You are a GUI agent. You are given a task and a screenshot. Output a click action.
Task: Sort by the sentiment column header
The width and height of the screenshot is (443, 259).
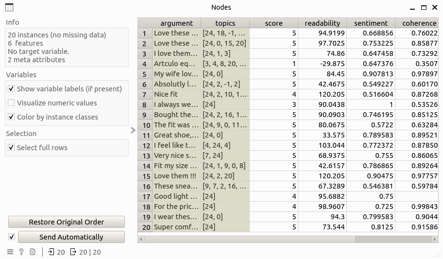pos(371,23)
